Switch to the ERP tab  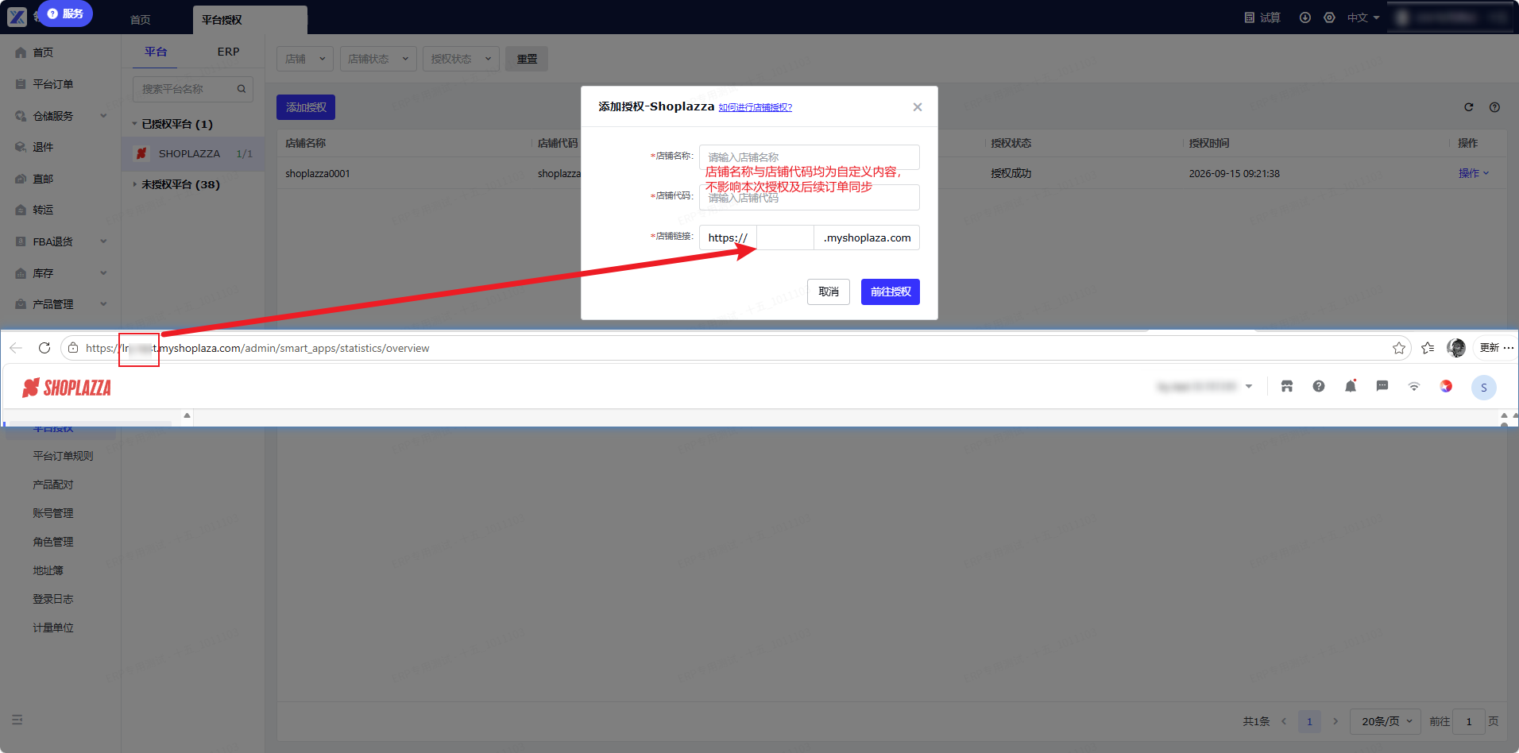pos(228,52)
